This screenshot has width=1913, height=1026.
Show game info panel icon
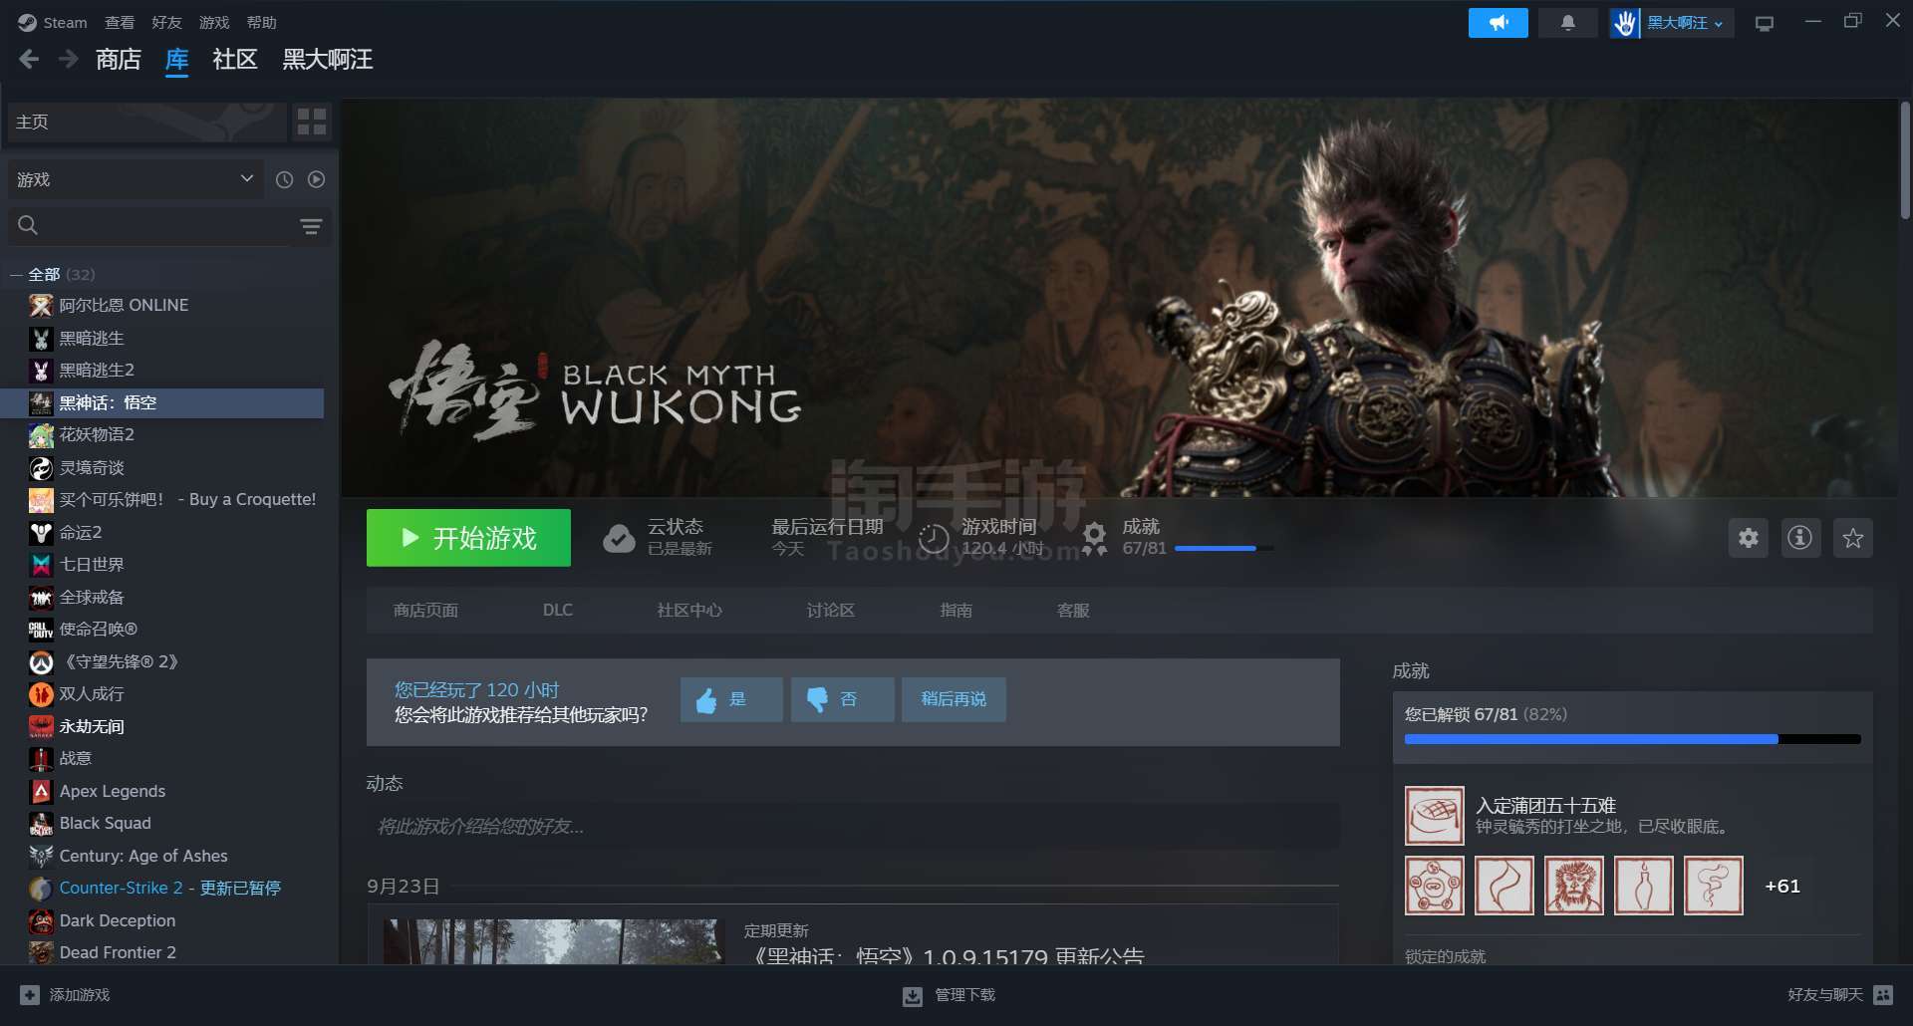[x=1799, y=538]
